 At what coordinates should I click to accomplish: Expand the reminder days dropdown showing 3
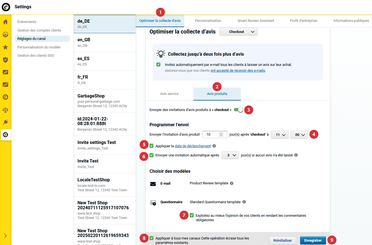pyautogui.click(x=230, y=155)
